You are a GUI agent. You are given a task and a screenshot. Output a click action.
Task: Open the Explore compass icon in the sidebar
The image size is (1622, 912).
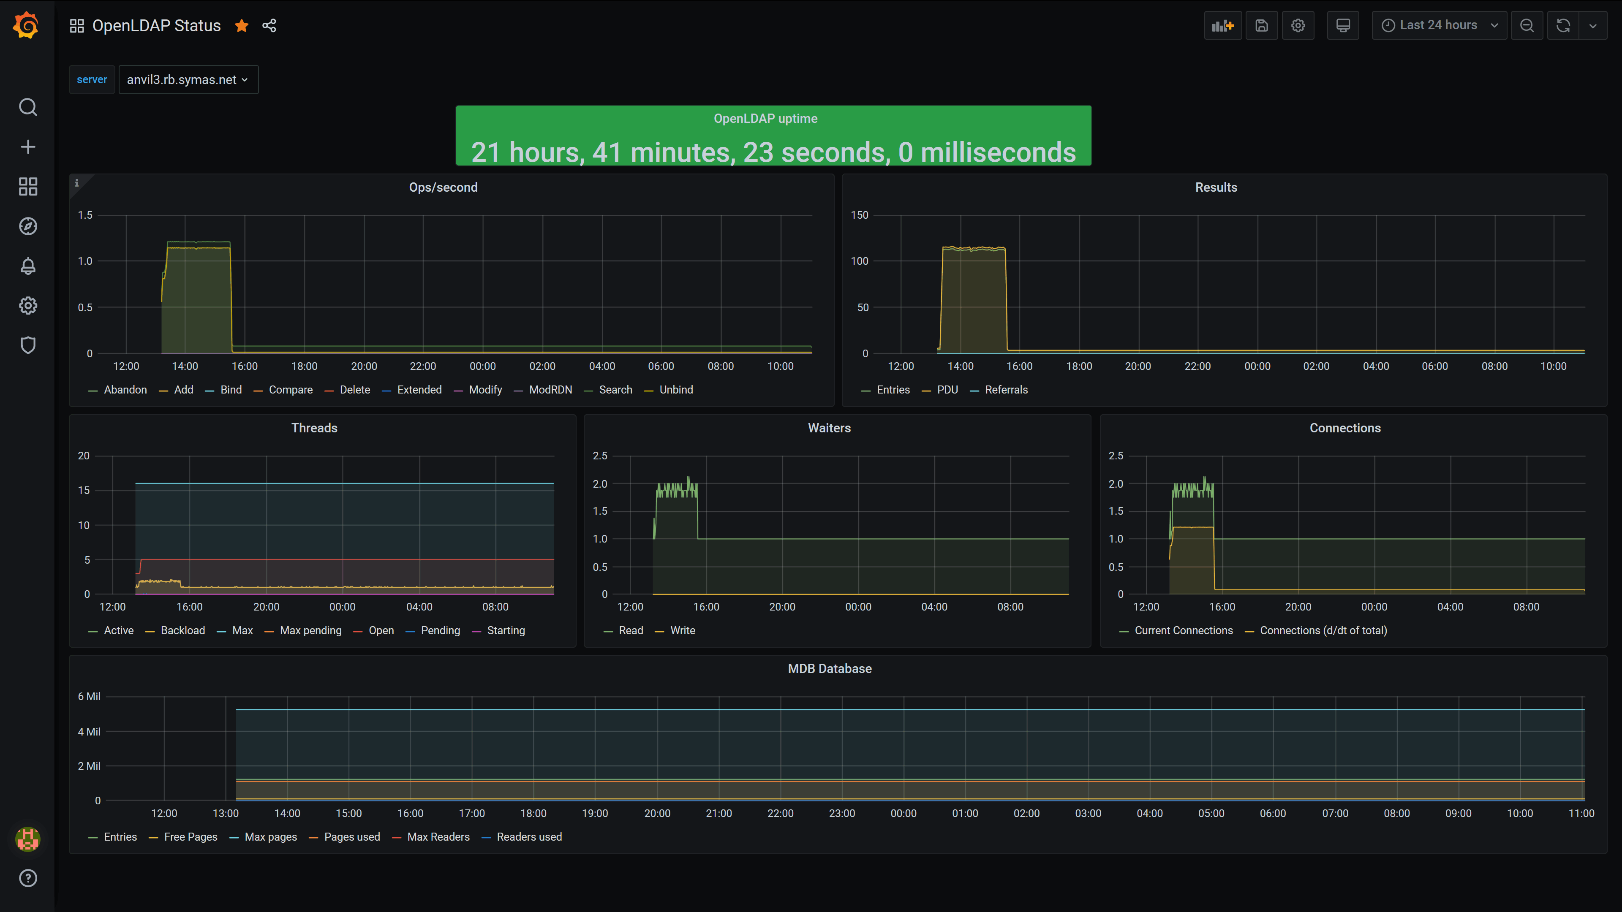(x=28, y=227)
